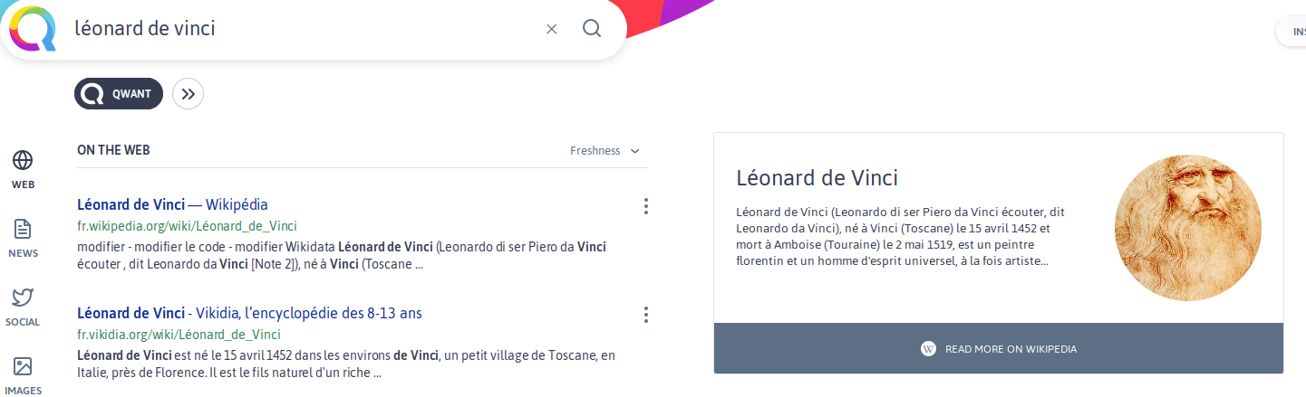1306x397 pixels.
Task: Click the Qwant logo icon
Action: (34, 29)
